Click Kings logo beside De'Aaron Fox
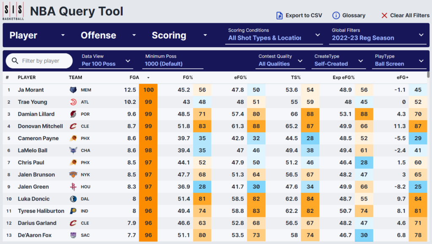 [73, 235]
